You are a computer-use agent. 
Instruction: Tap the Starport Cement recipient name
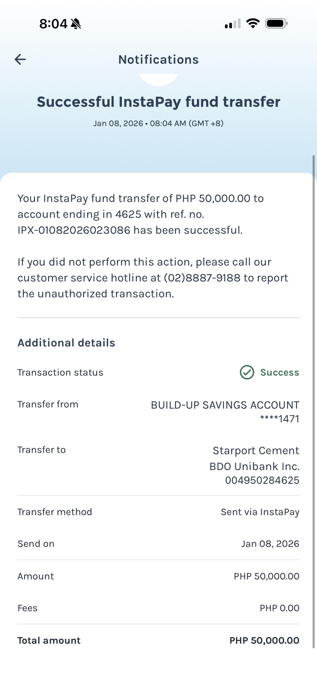[x=256, y=451]
